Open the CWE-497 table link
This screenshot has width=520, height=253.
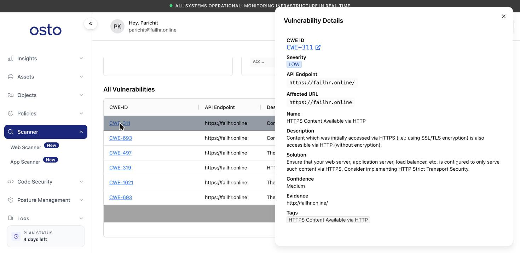pyautogui.click(x=120, y=153)
